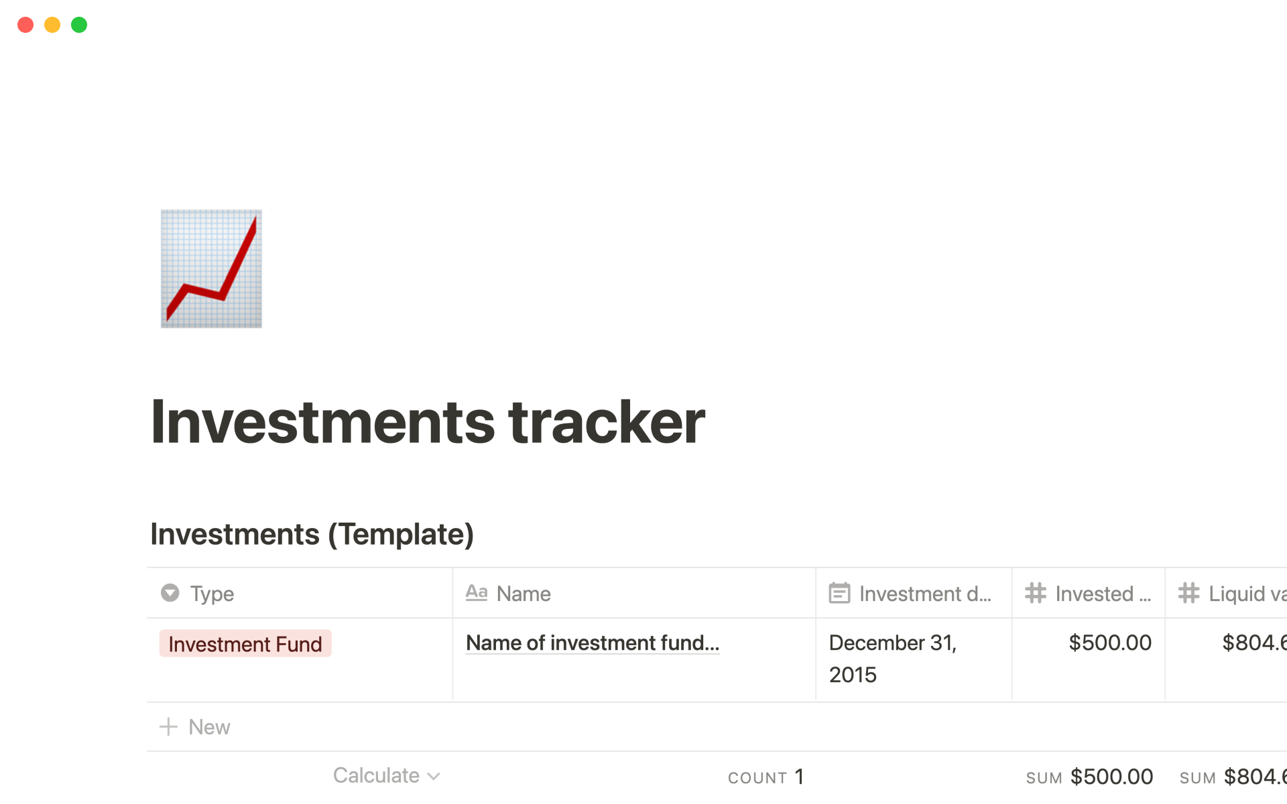Open the Investments (Template) section heading

point(312,533)
